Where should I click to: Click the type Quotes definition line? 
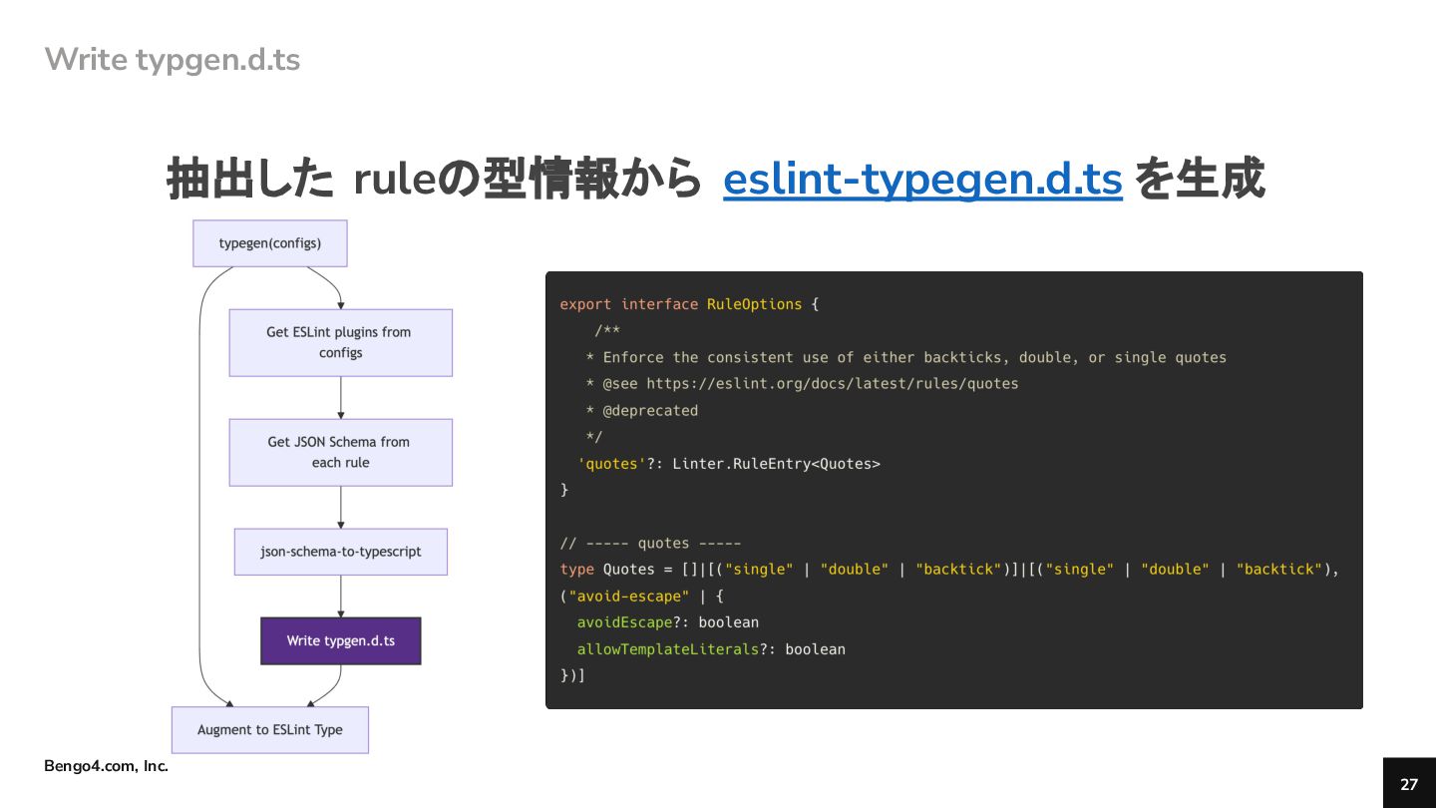(x=949, y=569)
